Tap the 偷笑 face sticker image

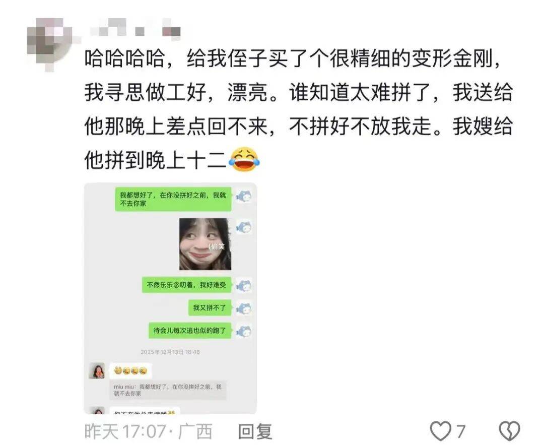pyautogui.click(x=205, y=244)
